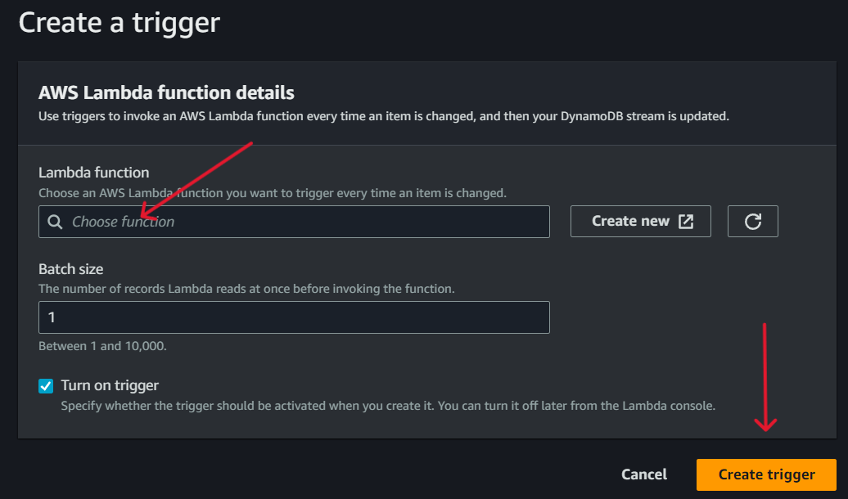
Task: Click the Turn on trigger label text
Action: pos(110,385)
